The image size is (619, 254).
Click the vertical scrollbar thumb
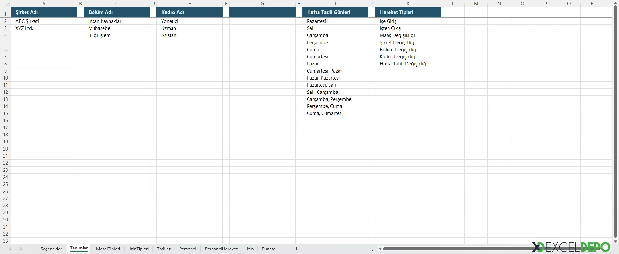pyautogui.click(x=615, y=122)
